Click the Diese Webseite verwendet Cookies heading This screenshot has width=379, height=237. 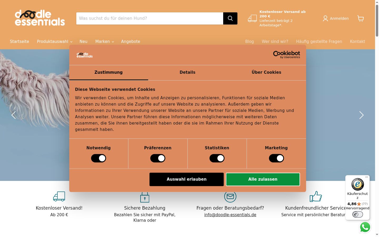point(115,89)
